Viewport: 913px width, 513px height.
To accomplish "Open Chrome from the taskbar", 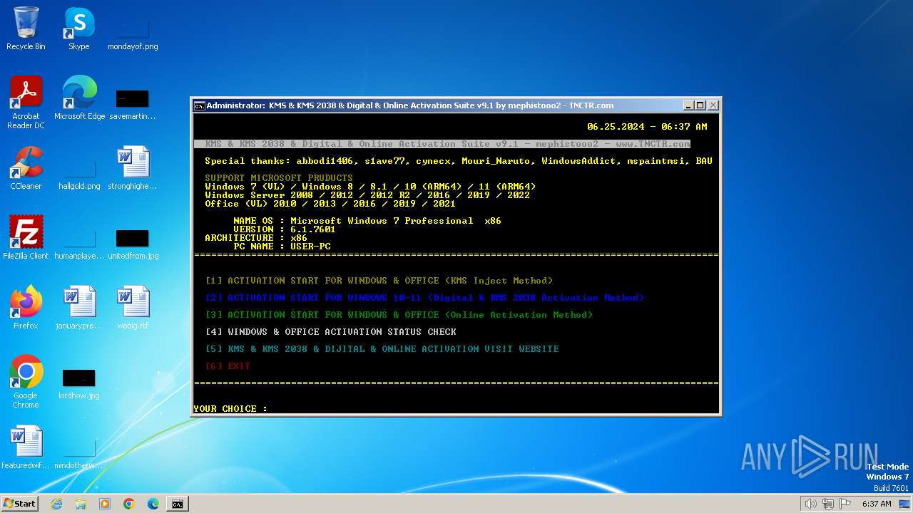I will [129, 504].
